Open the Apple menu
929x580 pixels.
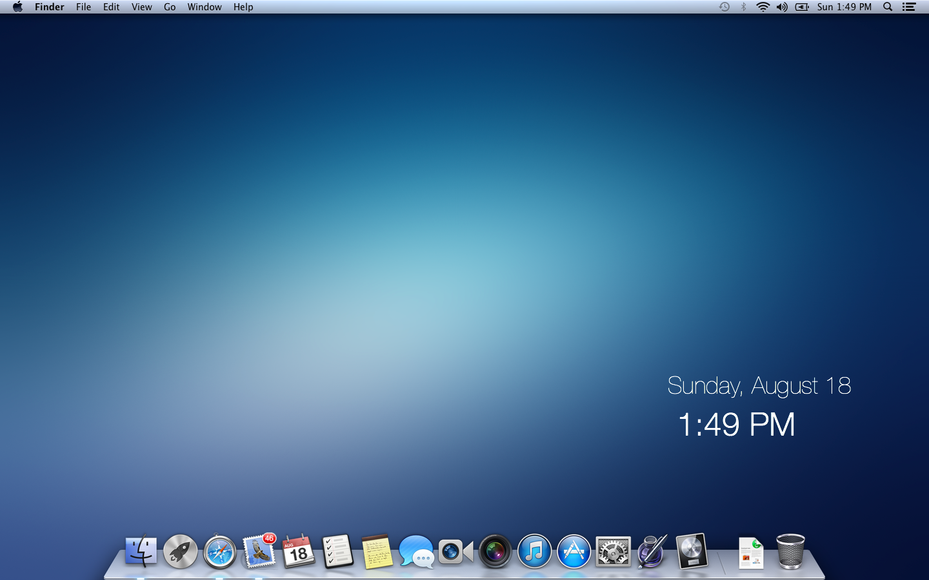17,6
